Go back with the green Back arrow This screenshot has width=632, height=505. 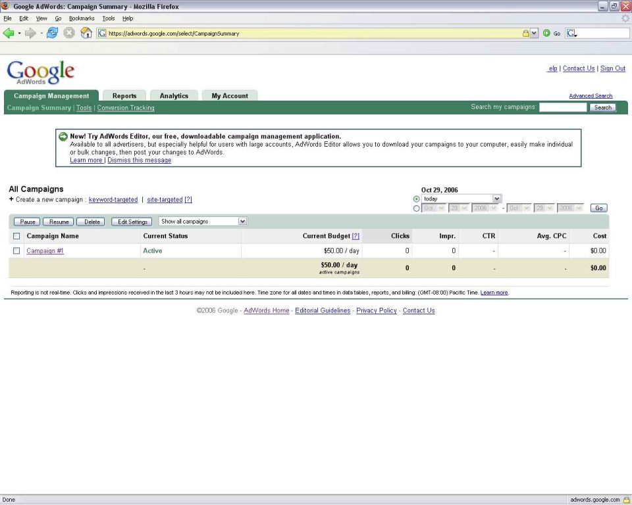click(8, 33)
